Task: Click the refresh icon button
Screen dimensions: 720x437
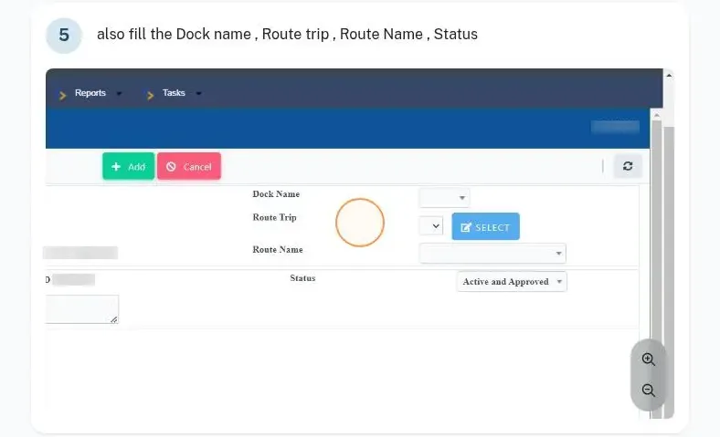Action: point(628,166)
